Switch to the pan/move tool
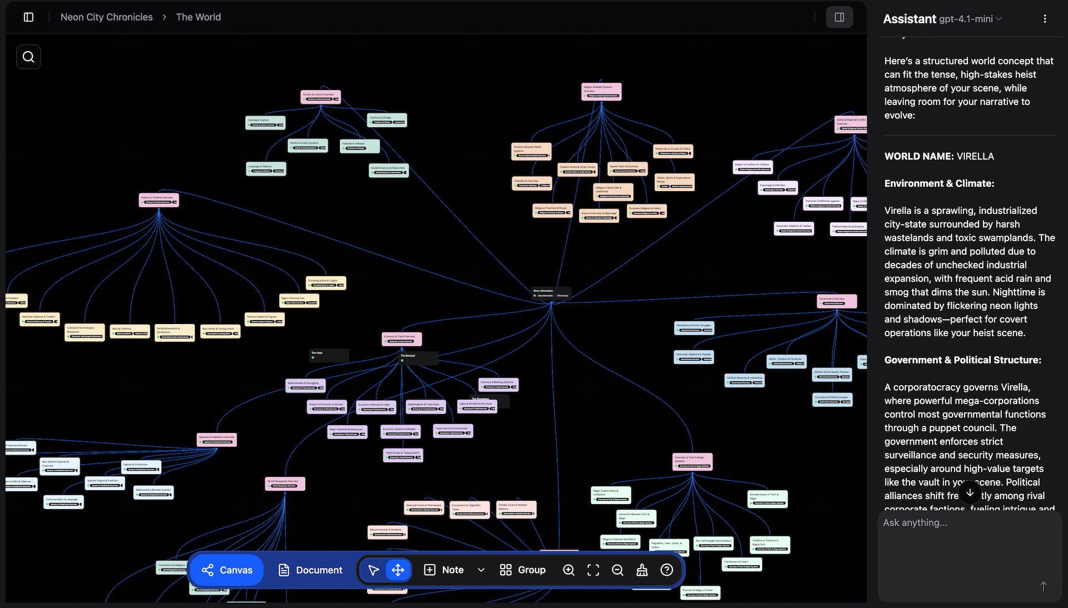The width and height of the screenshot is (1068, 608). tap(397, 570)
